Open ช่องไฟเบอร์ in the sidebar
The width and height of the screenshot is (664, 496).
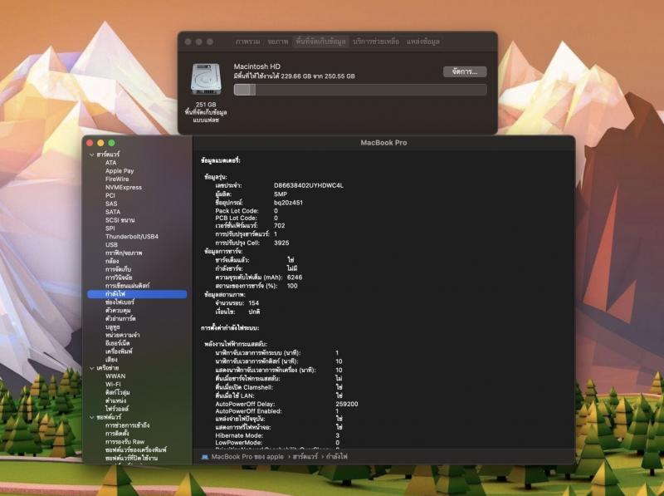[x=120, y=302]
